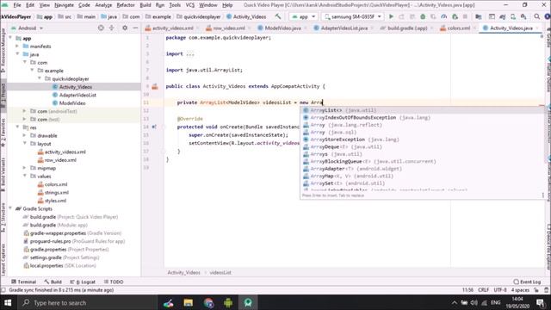This screenshot has height=310, width=551.
Task: Open styles.xml in project tree
Action: pyautogui.click(x=52, y=201)
